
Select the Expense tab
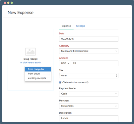pyautogui.click(x=66, y=26)
